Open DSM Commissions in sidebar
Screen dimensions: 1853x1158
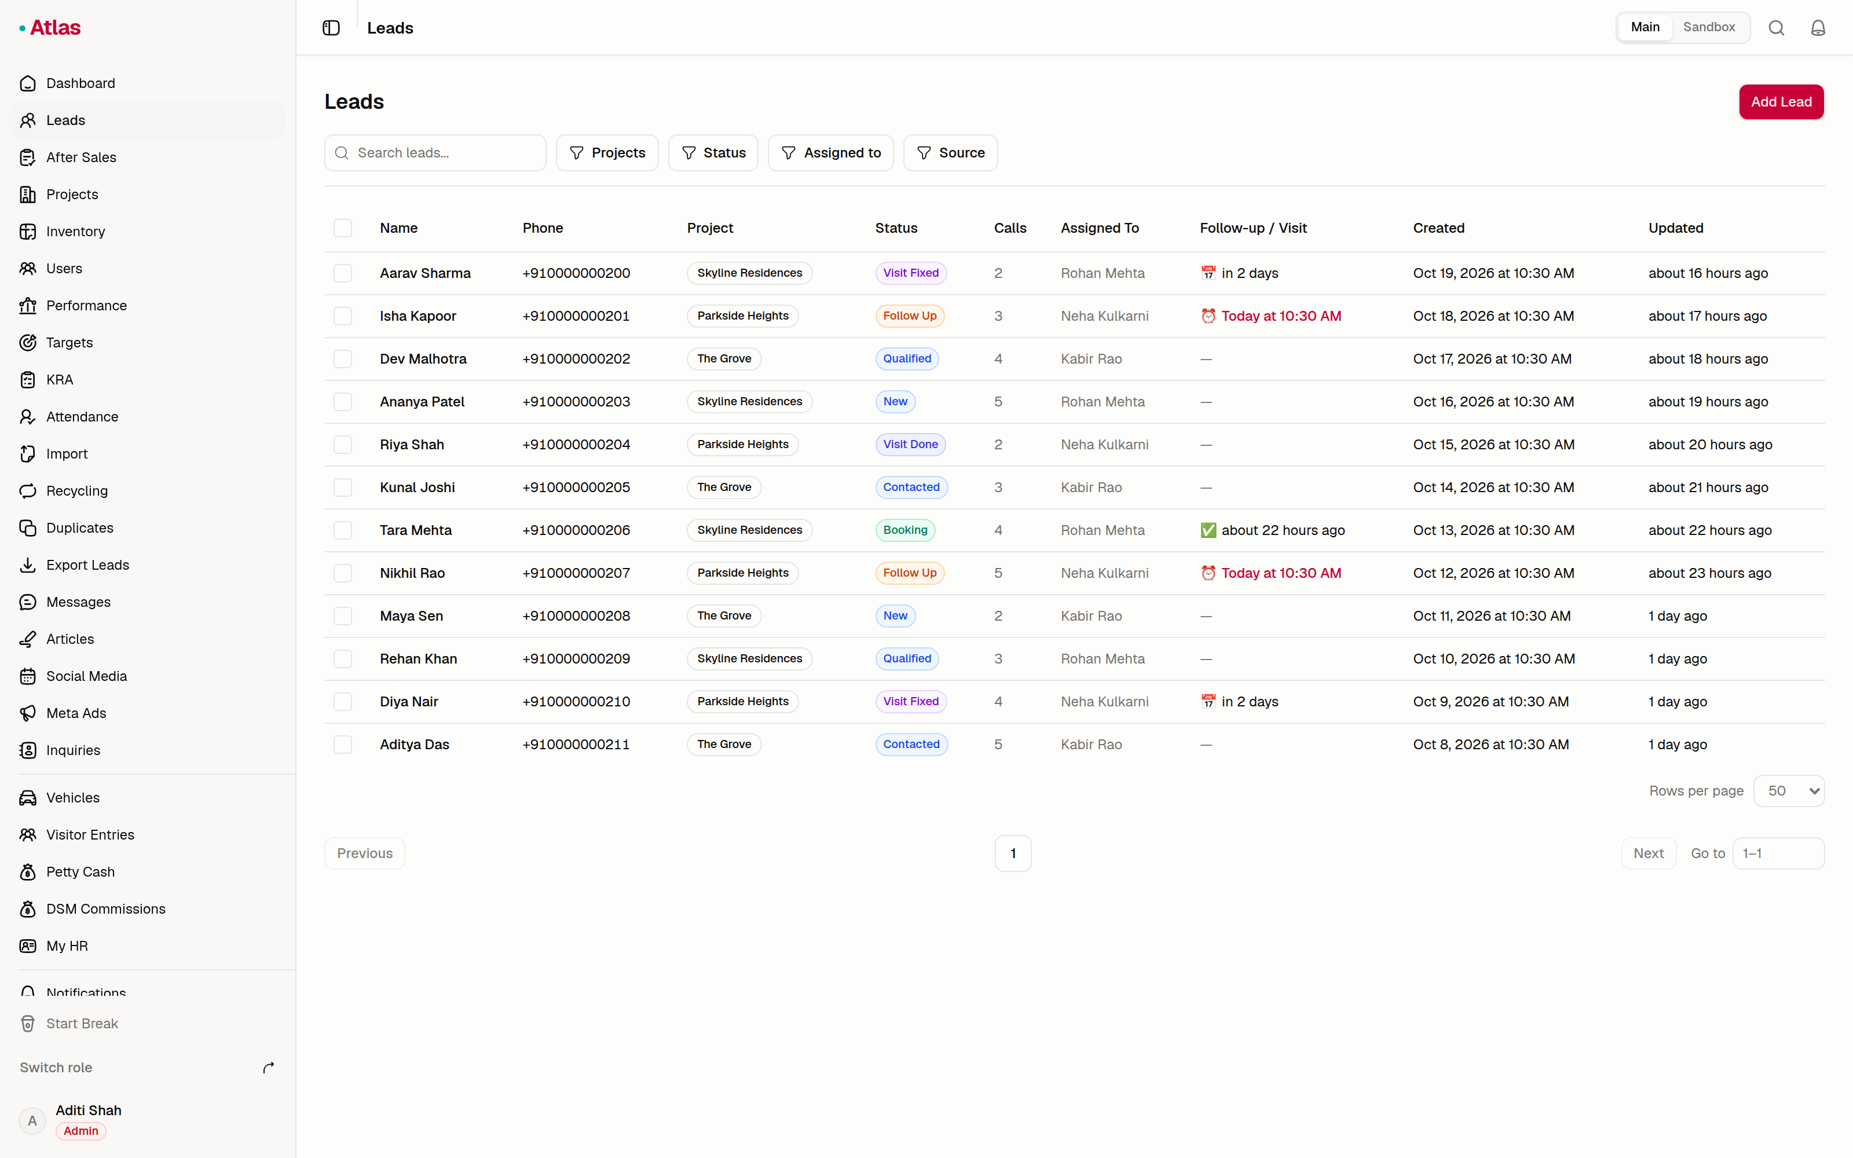pos(148,908)
